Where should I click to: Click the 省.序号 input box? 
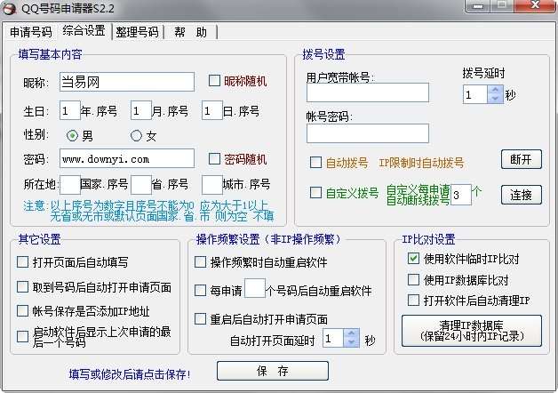141,185
